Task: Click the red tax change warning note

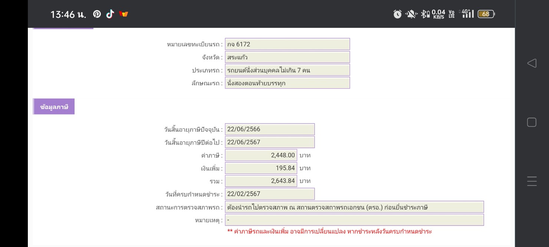Action: pyautogui.click(x=330, y=231)
